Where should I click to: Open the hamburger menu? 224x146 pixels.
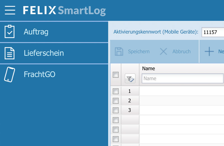click(10, 10)
